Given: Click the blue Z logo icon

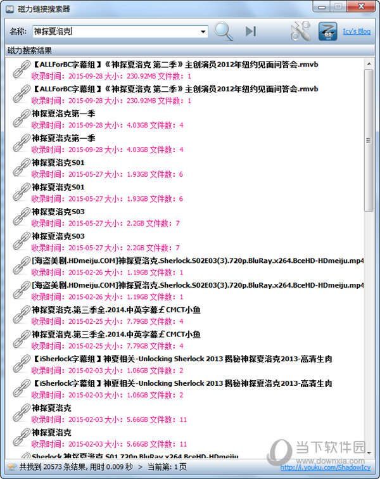Looking at the screenshot, I should (x=328, y=31).
